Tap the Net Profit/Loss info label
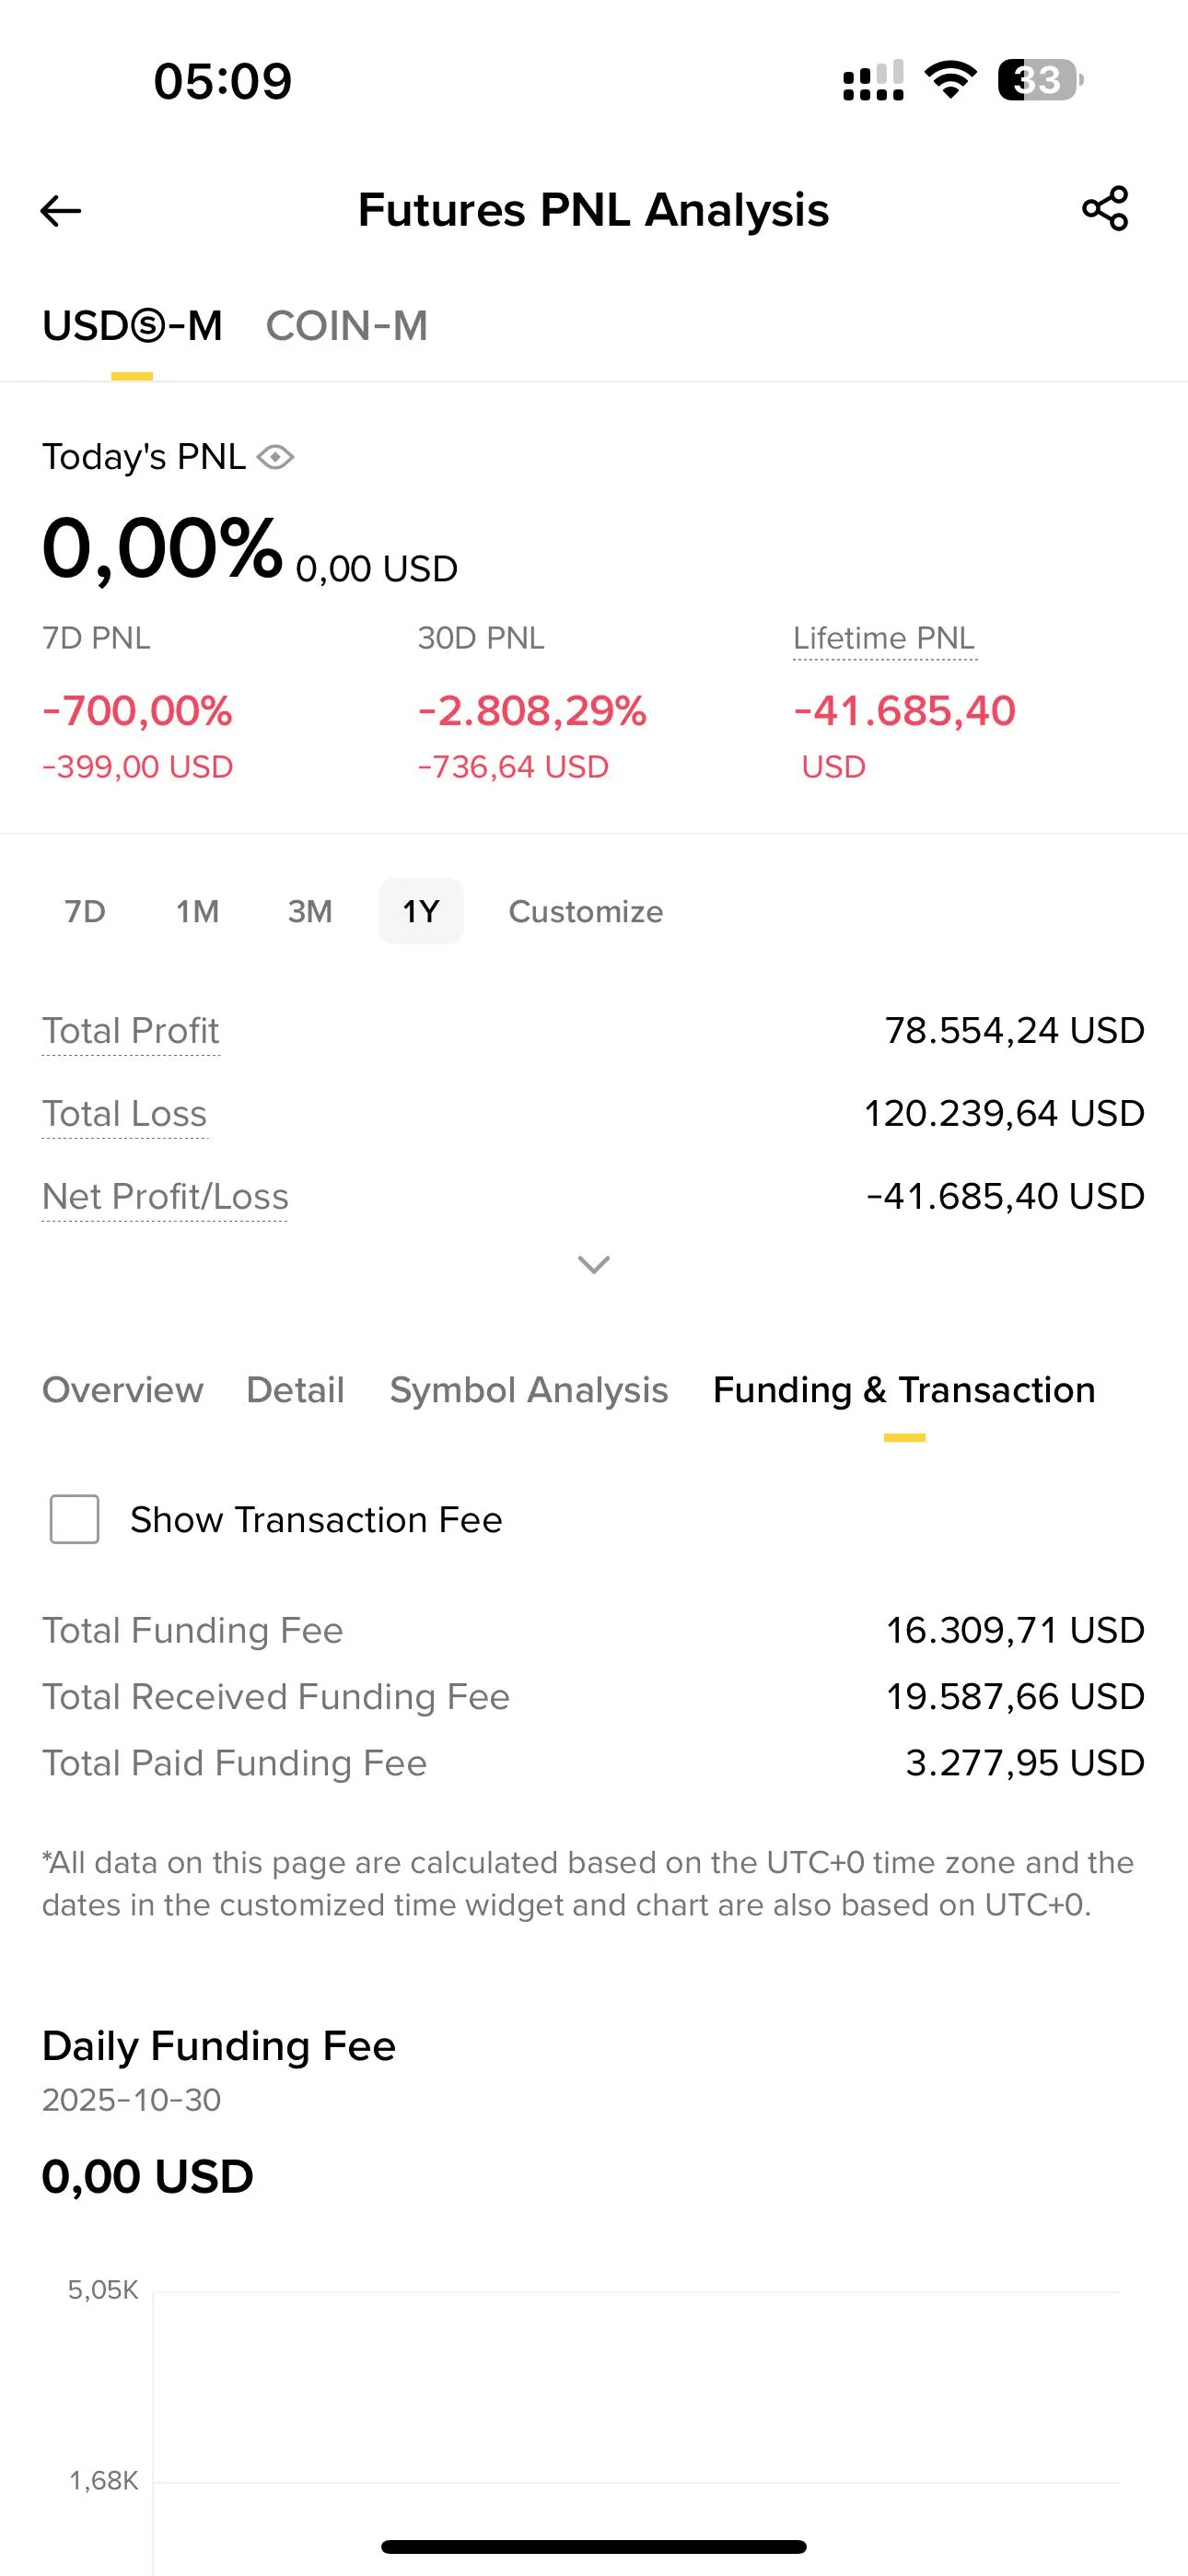This screenshot has width=1188, height=2576. (165, 1197)
